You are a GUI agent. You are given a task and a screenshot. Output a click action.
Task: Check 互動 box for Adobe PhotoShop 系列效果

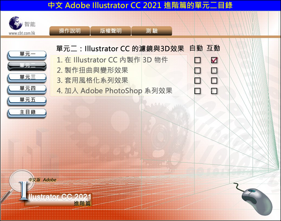(x=214, y=91)
